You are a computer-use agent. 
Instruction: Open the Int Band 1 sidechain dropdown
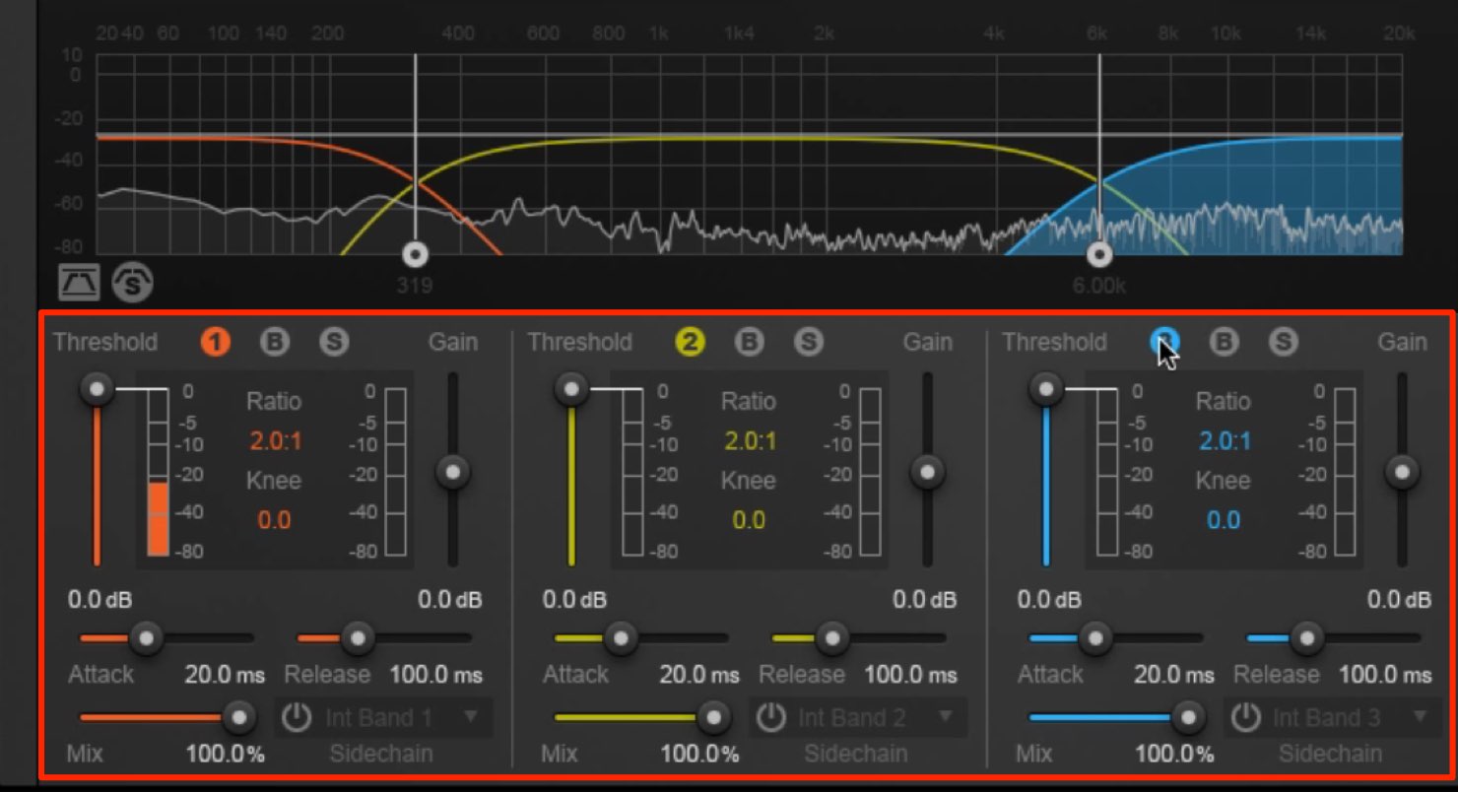pyautogui.click(x=403, y=718)
